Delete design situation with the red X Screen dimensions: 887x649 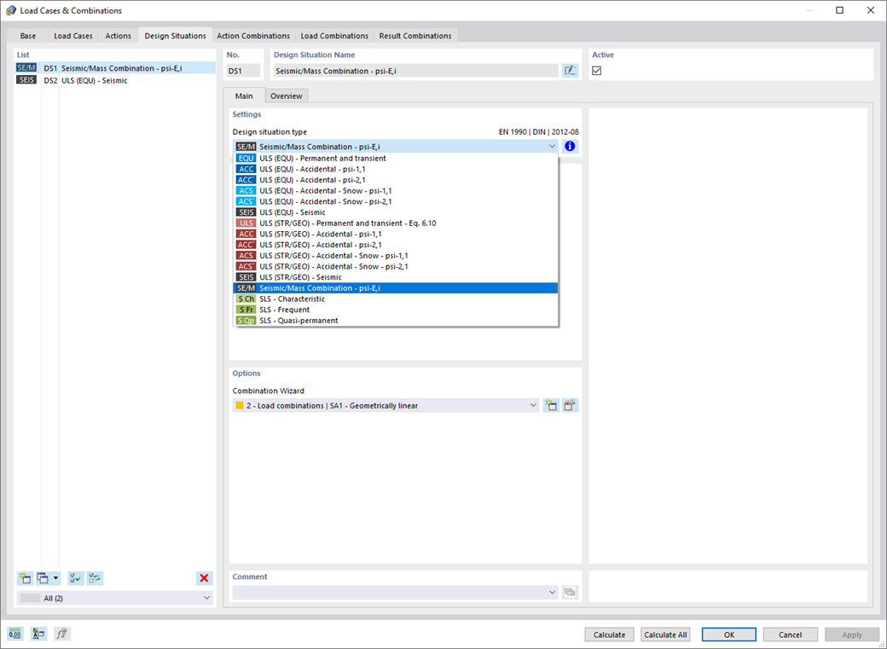click(203, 577)
